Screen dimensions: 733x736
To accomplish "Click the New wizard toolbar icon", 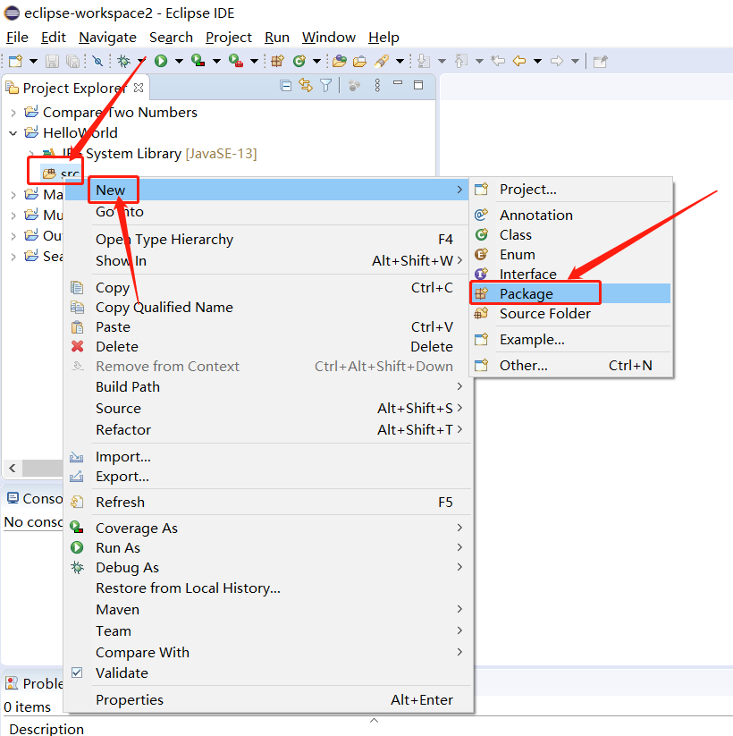I will coord(15,61).
